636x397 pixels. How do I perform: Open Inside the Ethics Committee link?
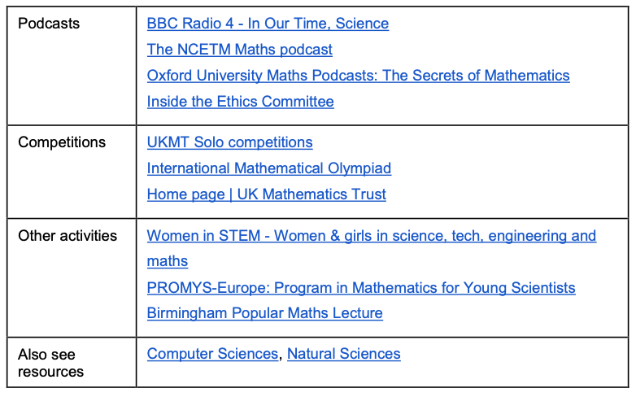(240, 102)
